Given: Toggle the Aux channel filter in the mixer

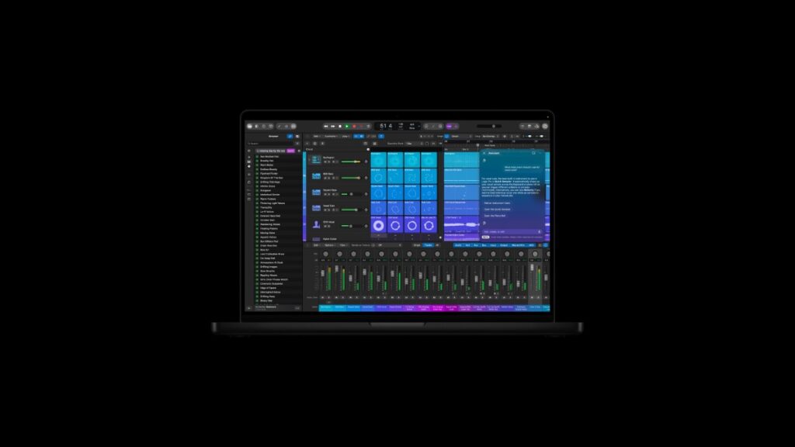Looking at the screenshot, I should pyautogui.click(x=476, y=245).
